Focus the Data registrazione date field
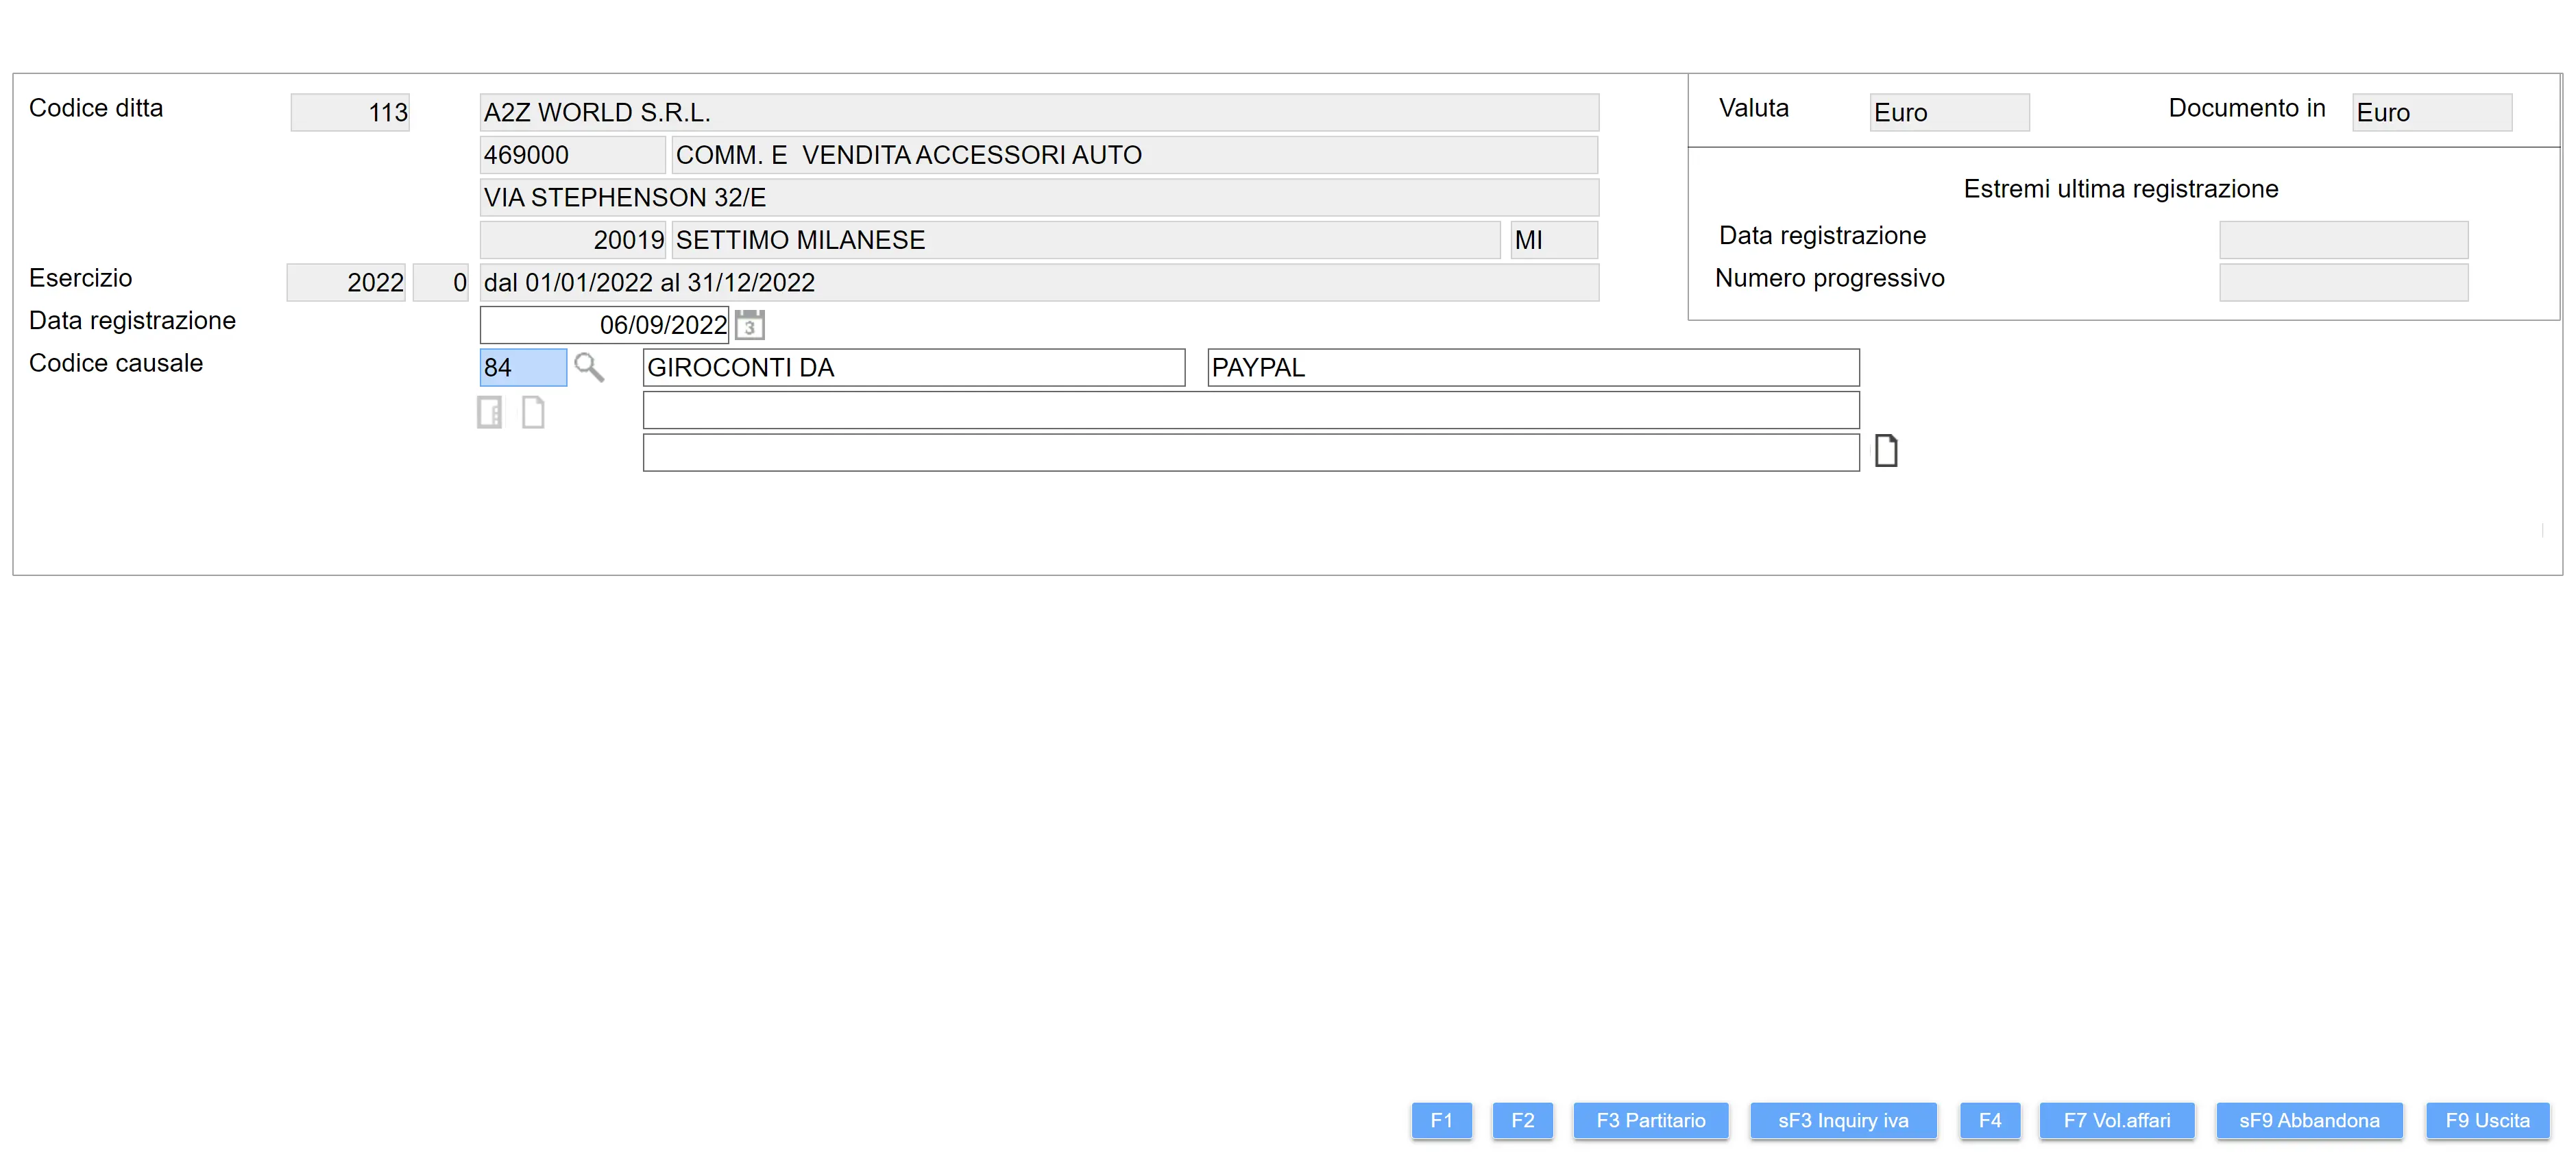This screenshot has height=1152, width=2576. [x=604, y=325]
